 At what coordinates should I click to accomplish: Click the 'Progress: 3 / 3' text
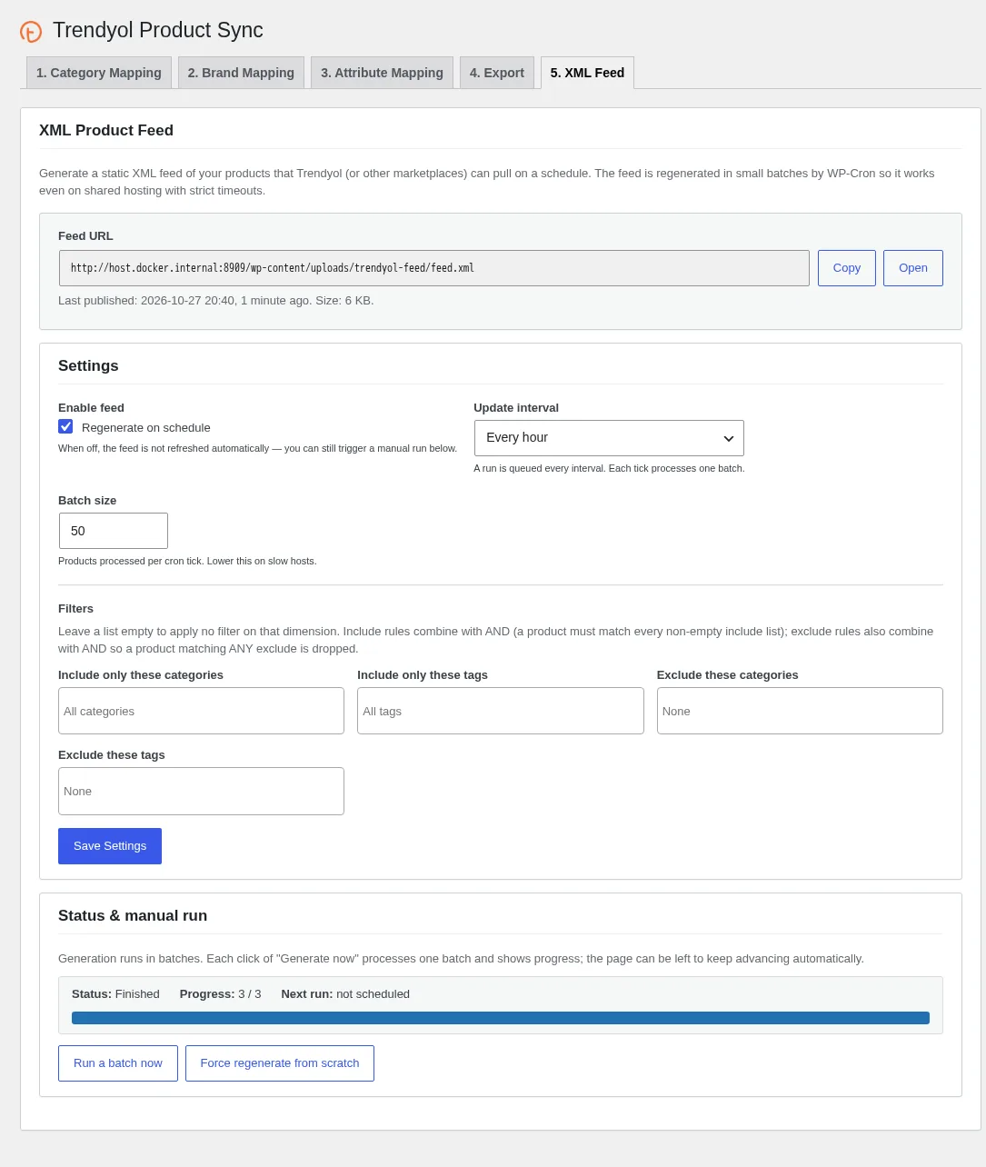coord(220,994)
